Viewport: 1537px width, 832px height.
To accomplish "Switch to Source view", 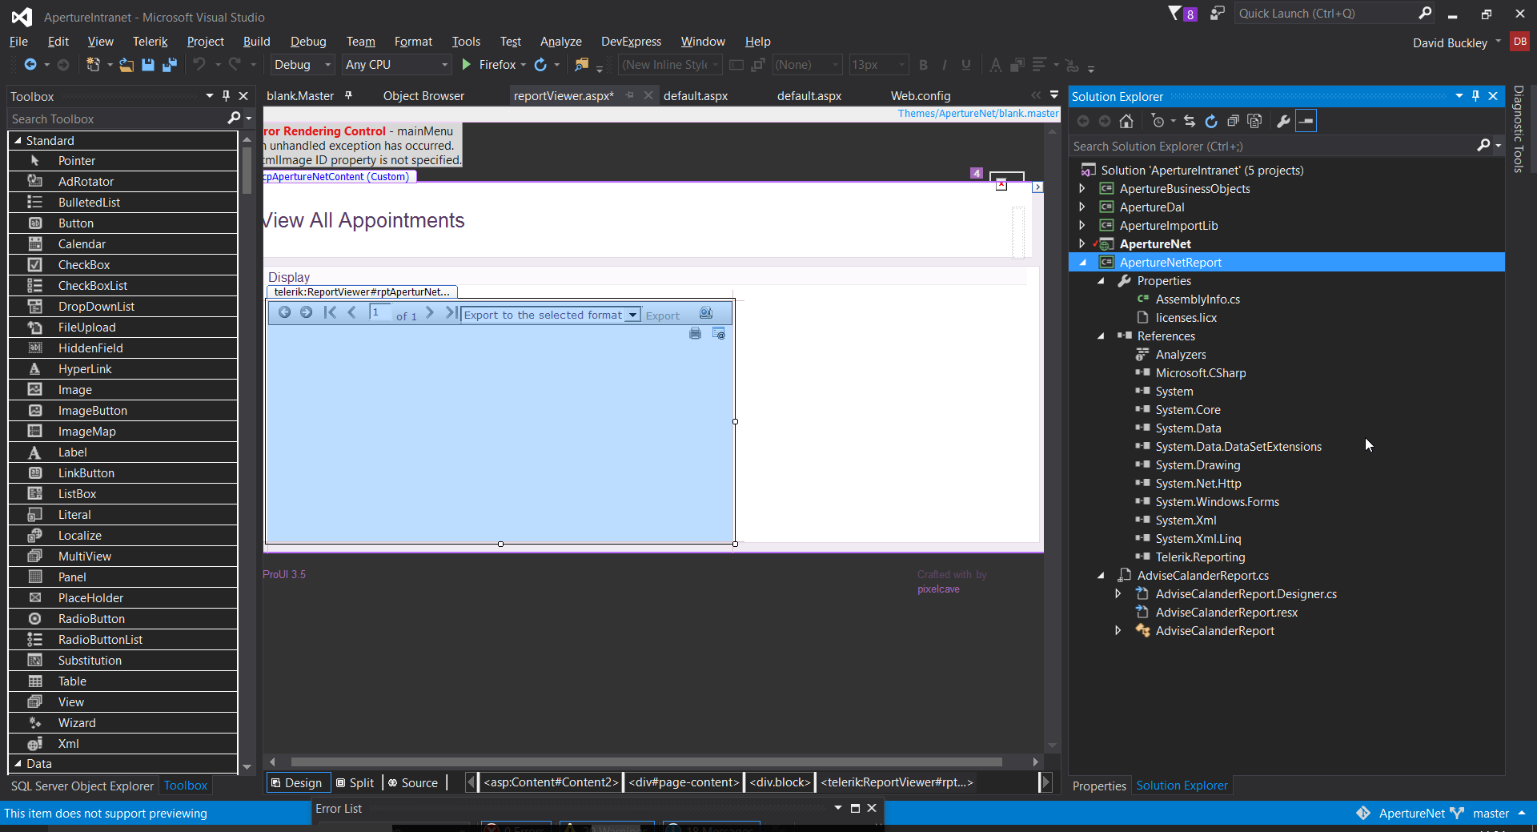I will tap(413, 782).
